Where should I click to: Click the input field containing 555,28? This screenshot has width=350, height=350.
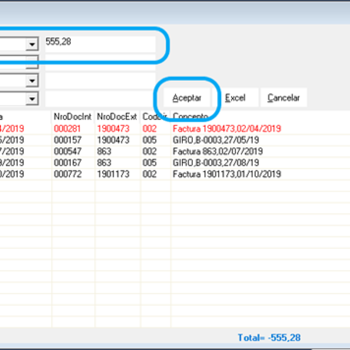(x=100, y=44)
